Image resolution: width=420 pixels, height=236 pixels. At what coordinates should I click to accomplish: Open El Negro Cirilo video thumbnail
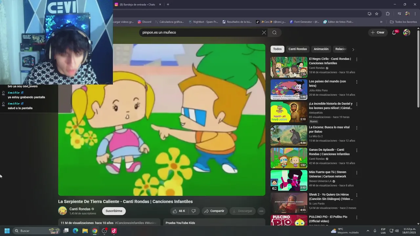pos(289,67)
